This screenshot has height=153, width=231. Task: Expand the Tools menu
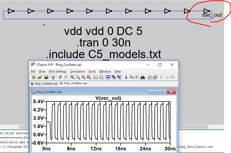pyautogui.click(x=92, y=71)
